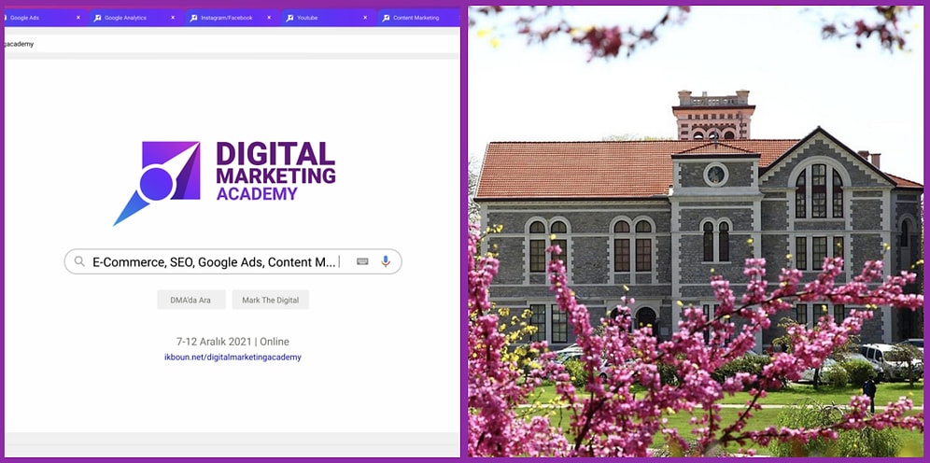The width and height of the screenshot is (930, 463).
Task: Click the Mark The Digital button
Action: coord(271,300)
